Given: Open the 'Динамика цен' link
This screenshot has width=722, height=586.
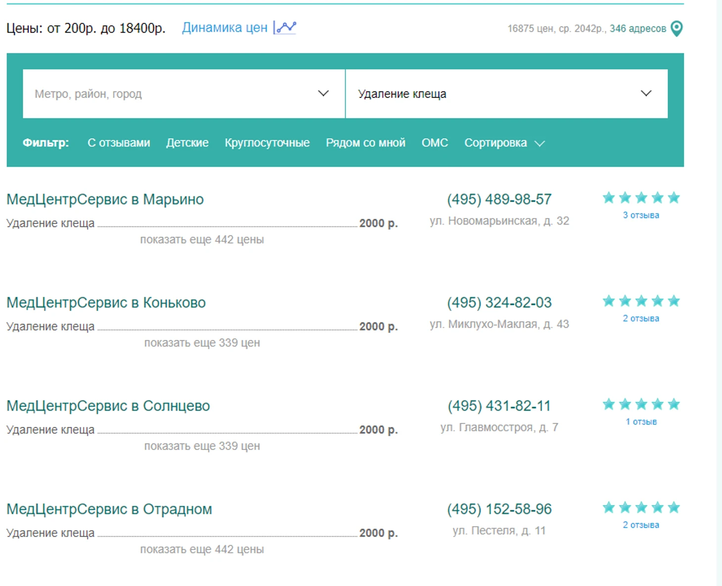Looking at the screenshot, I should 225,28.
